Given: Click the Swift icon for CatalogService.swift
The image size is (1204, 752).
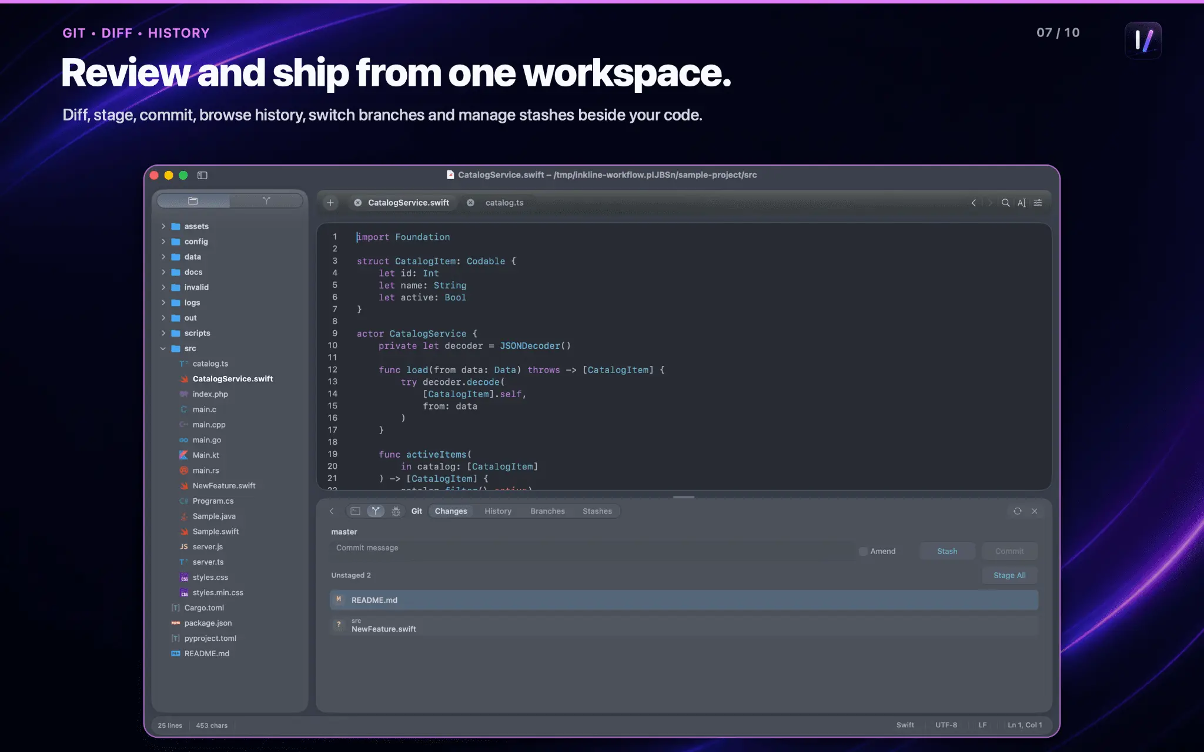Looking at the screenshot, I should (184, 379).
